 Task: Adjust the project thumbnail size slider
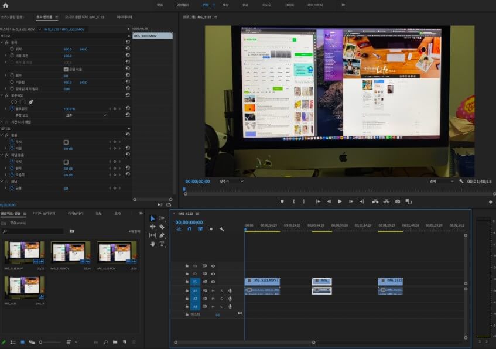click(x=41, y=341)
